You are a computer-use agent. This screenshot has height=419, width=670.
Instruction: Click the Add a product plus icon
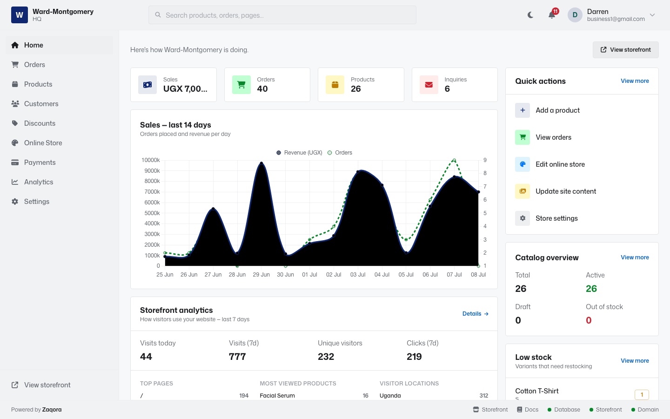pyautogui.click(x=523, y=110)
